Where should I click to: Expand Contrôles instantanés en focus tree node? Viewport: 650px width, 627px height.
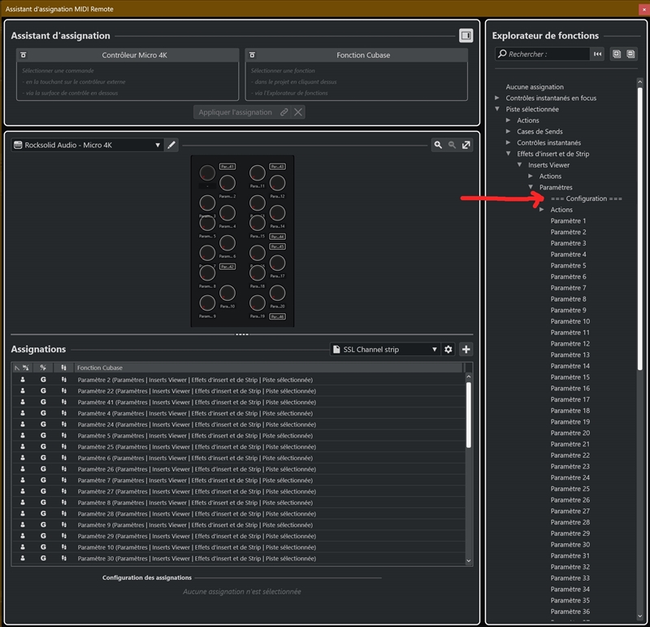[497, 98]
